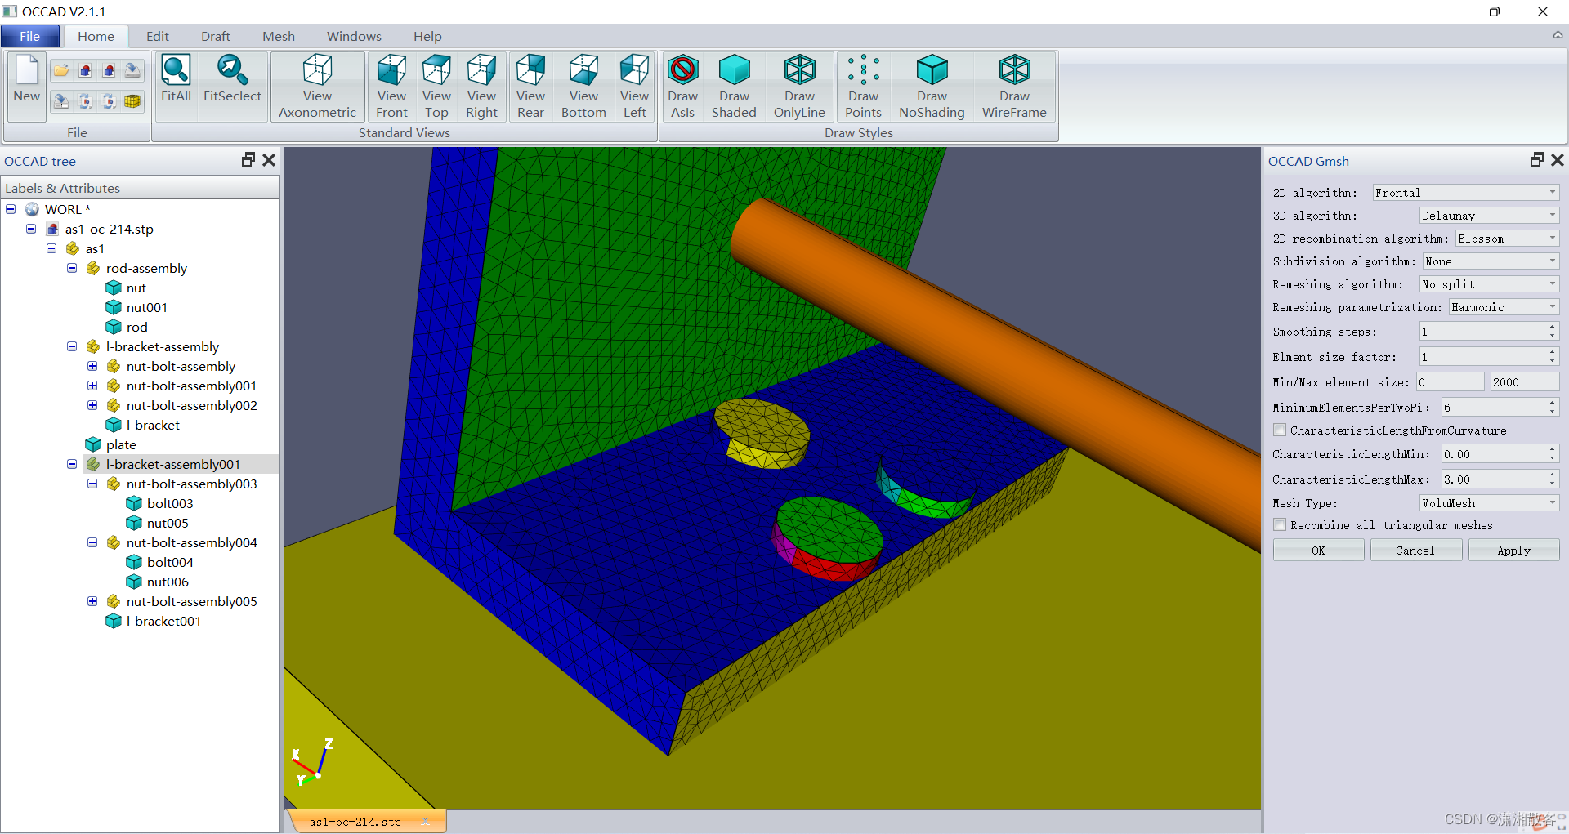Open the Remeshing algorithm dropdown

[x=1489, y=284]
